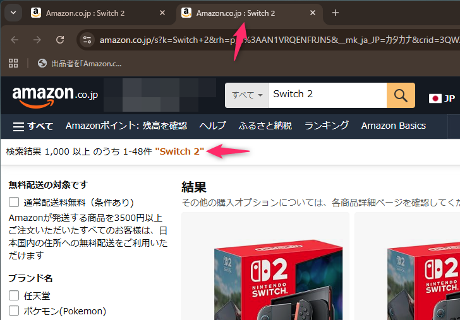The image size is (460, 320).
Task: Click the ふるさと納税 link
Action: (265, 126)
